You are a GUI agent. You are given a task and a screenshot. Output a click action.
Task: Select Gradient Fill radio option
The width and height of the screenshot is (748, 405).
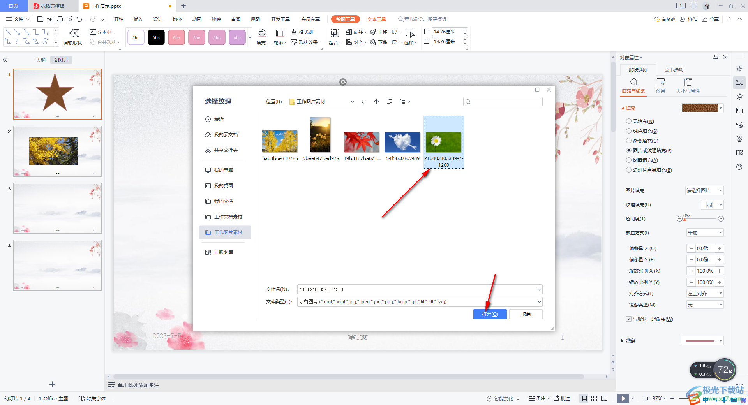(x=628, y=141)
